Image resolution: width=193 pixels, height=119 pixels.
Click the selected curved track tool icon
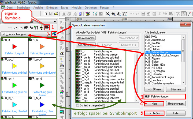[x=184, y=14]
